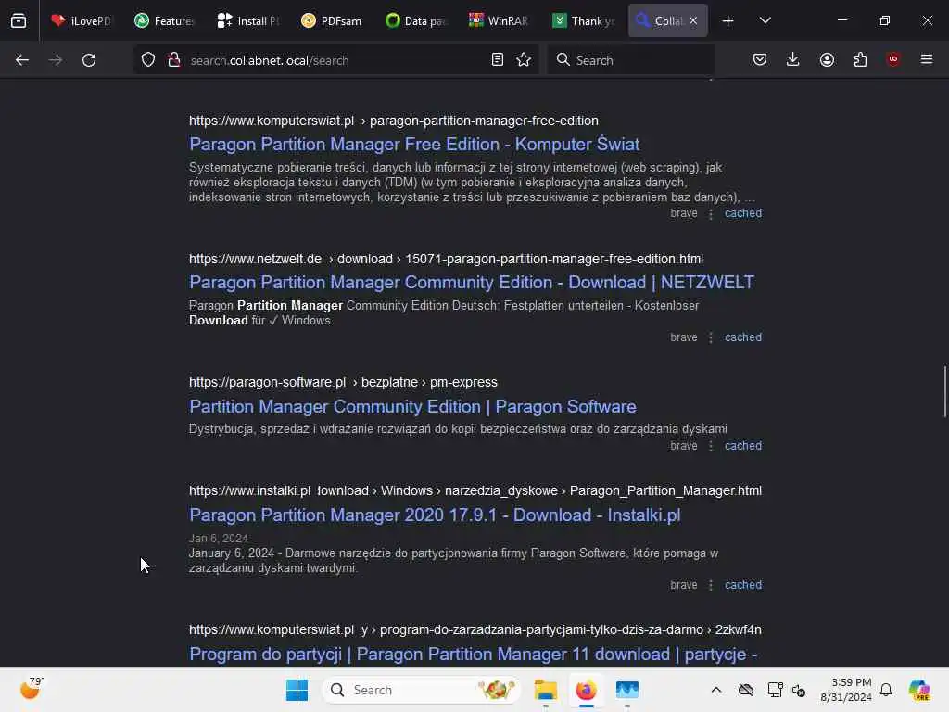949x712 pixels.
Task: Open the cloud sync tray icon
Action: tap(746, 690)
